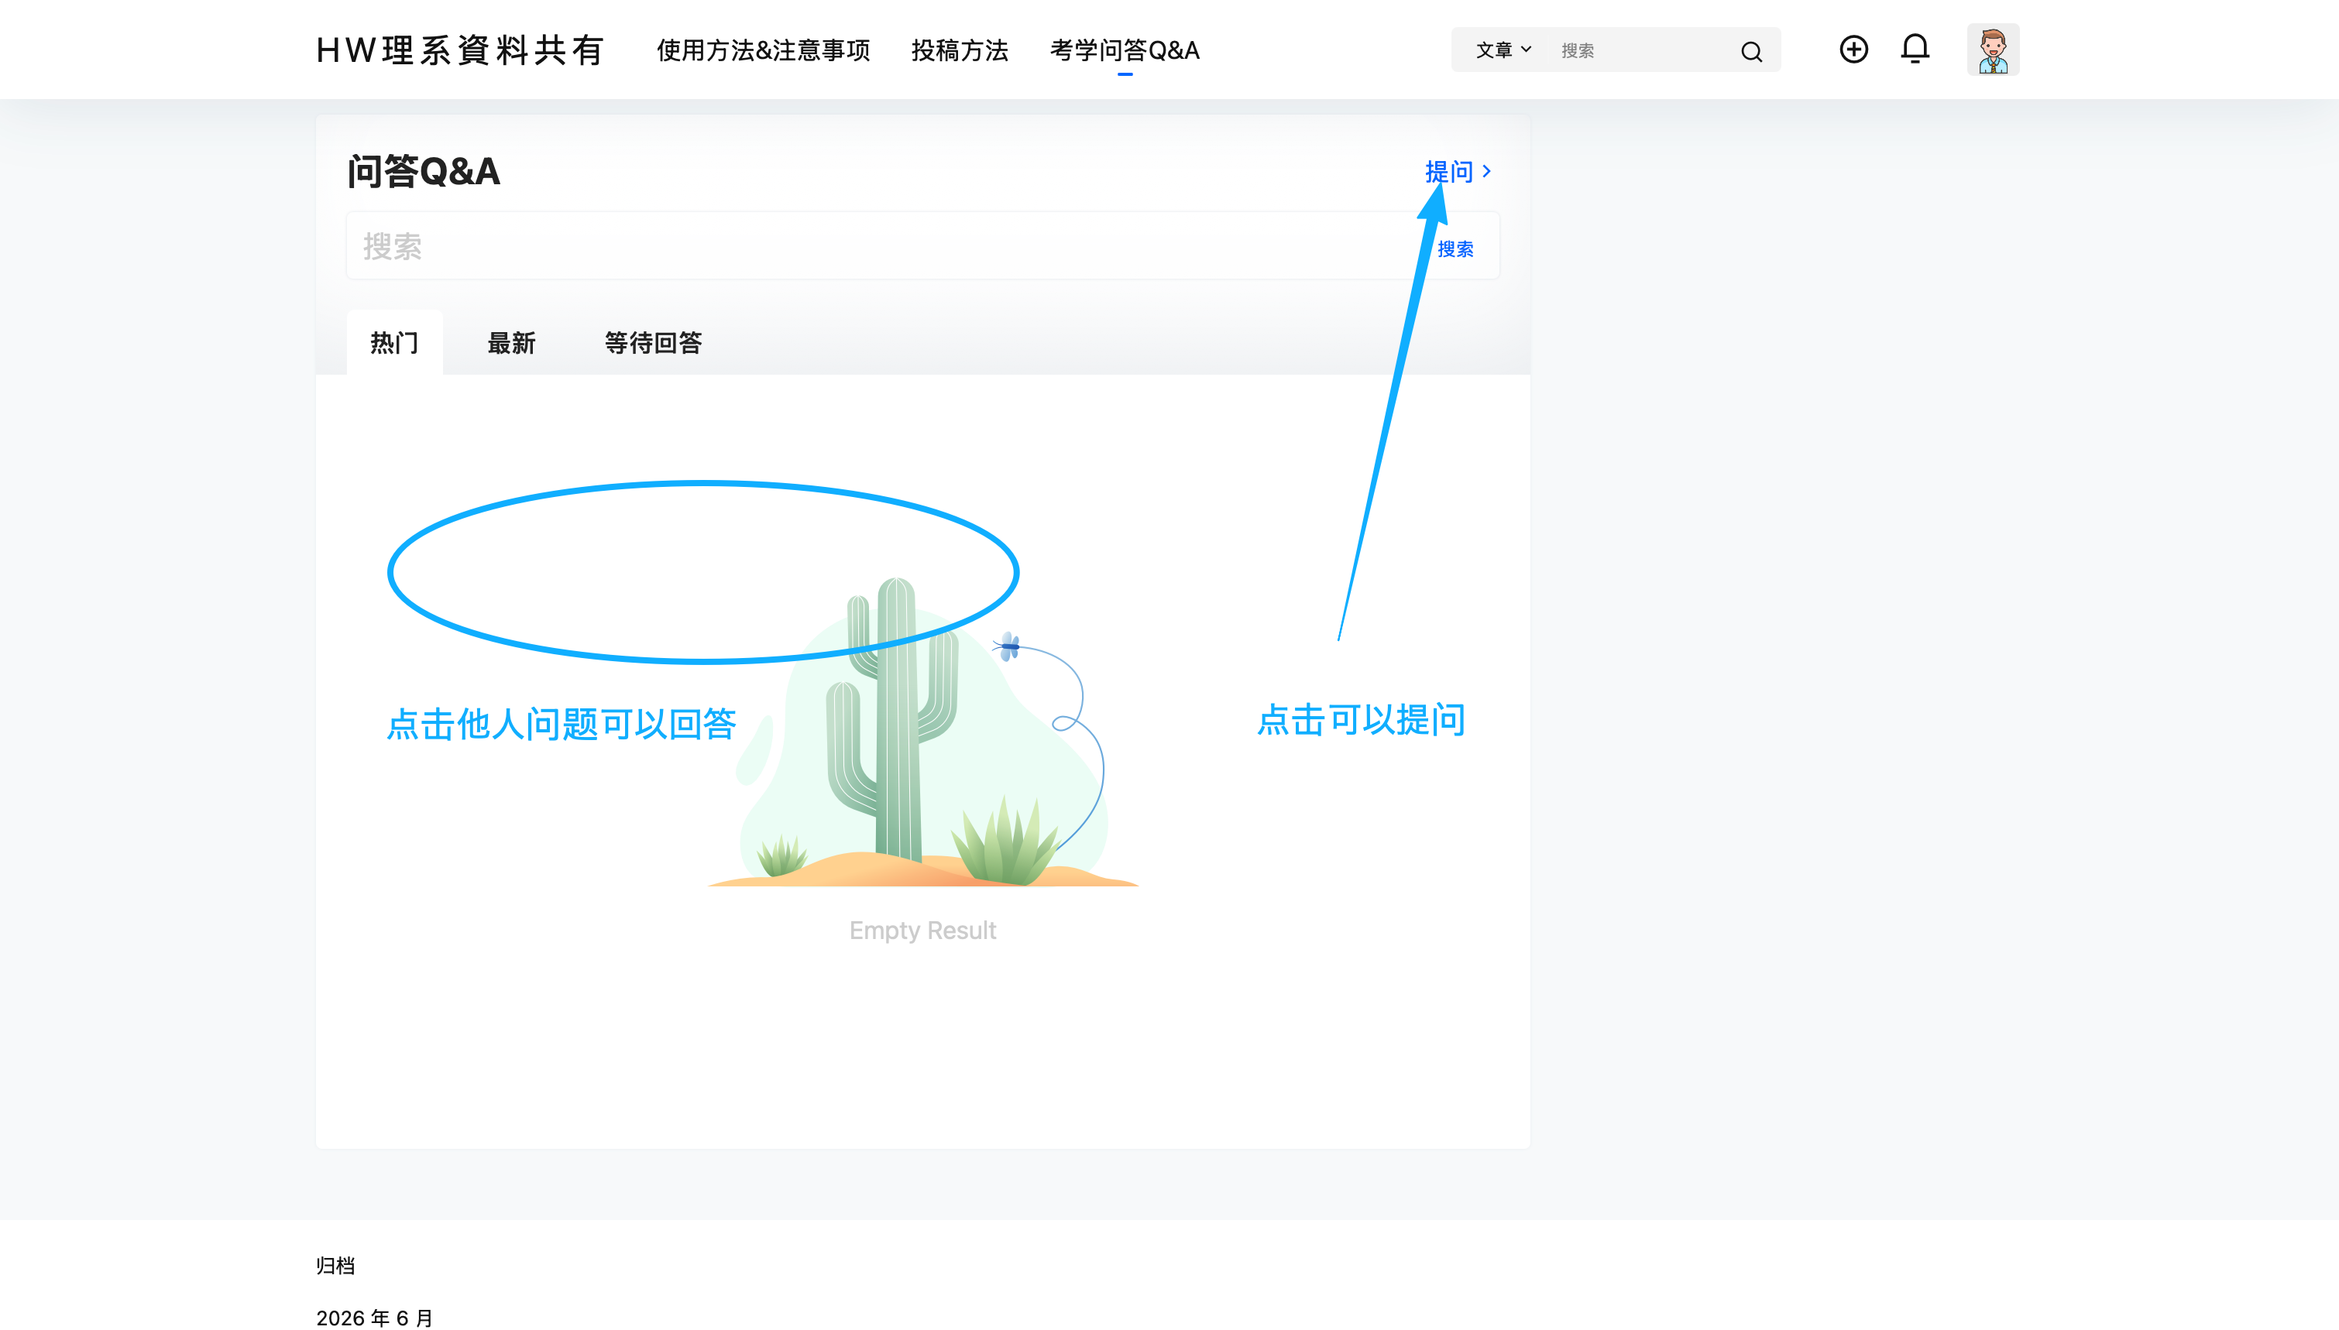Go to HW理系資料共有 site home

(x=459, y=50)
